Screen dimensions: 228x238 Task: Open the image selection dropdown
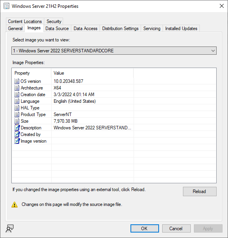coord(114,51)
